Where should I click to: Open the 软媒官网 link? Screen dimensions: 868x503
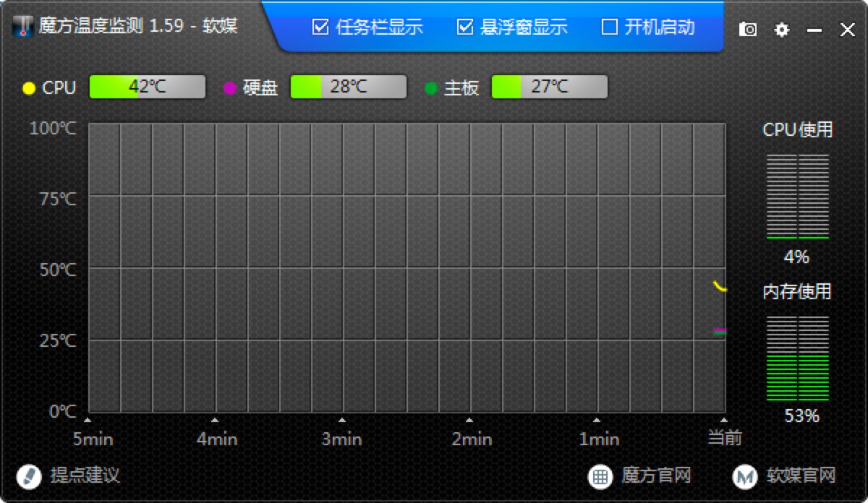[x=801, y=476]
